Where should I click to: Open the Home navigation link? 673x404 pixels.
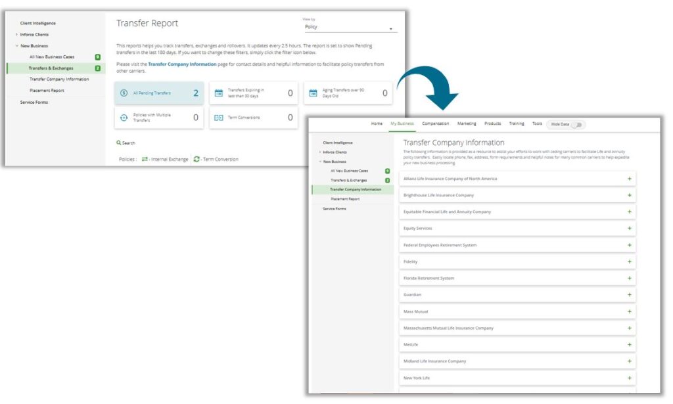click(377, 123)
